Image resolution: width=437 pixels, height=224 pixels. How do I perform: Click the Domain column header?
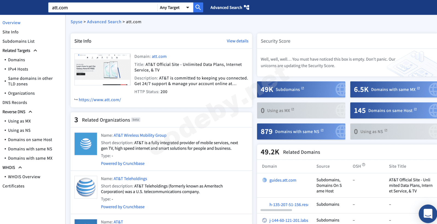[269, 166]
